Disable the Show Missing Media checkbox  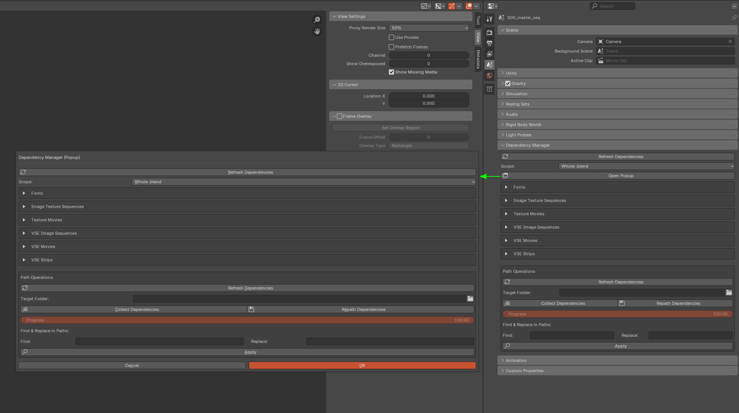(x=391, y=72)
